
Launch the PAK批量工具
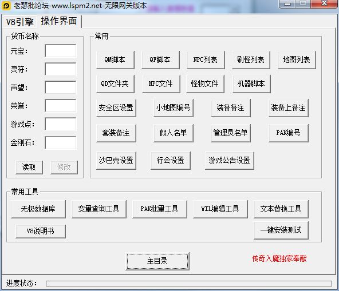pyautogui.click(x=160, y=209)
